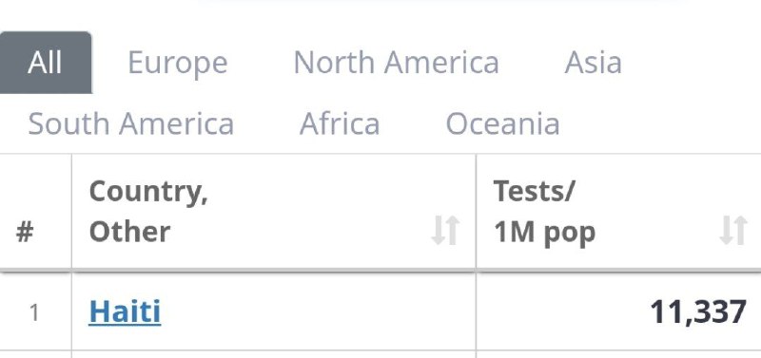Viewport: 761px width, 358px height.
Task: Click the up arrow in the Country sort icon
Action: [453, 231]
